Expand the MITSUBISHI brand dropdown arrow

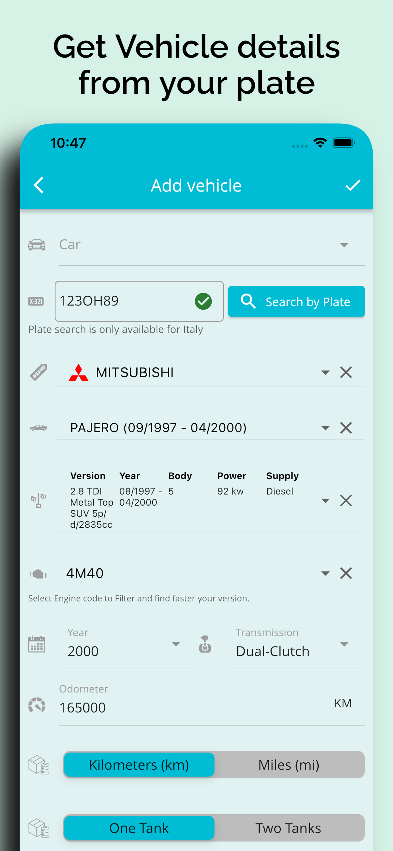pos(325,373)
